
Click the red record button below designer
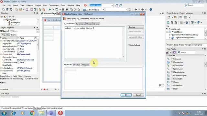tap(45, 90)
